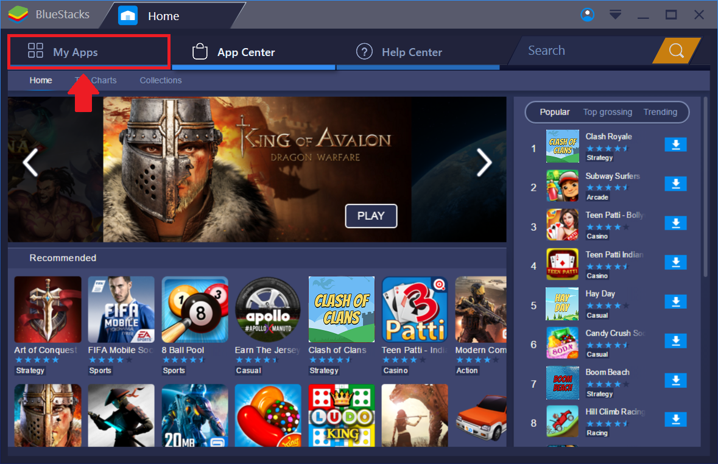Switch to the App Center tab
The image size is (718, 464).
coord(254,52)
